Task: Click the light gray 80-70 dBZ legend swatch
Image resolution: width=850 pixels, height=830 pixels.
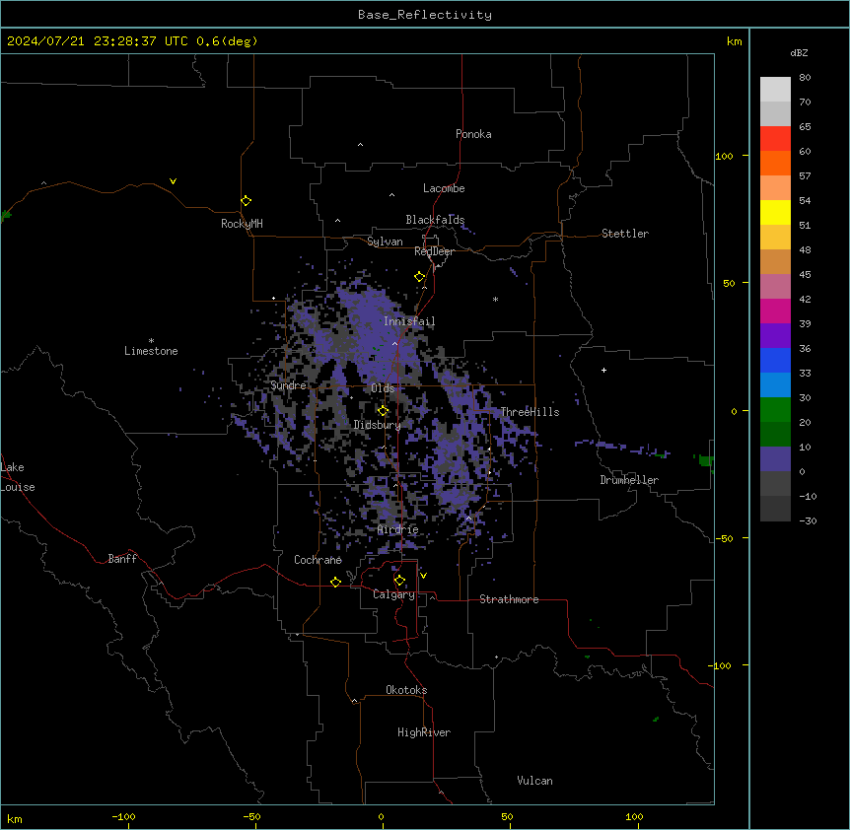Action: coord(775,89)
